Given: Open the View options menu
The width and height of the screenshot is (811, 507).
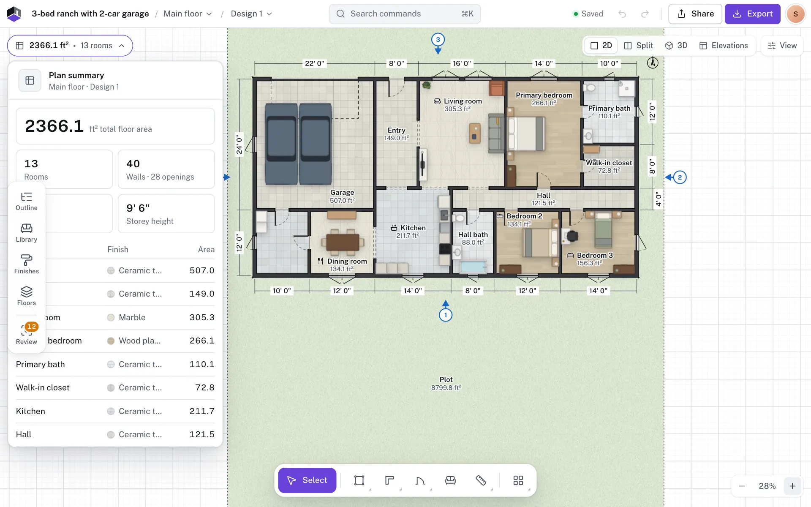Looking at the screenshot, I should click(782, 46).
